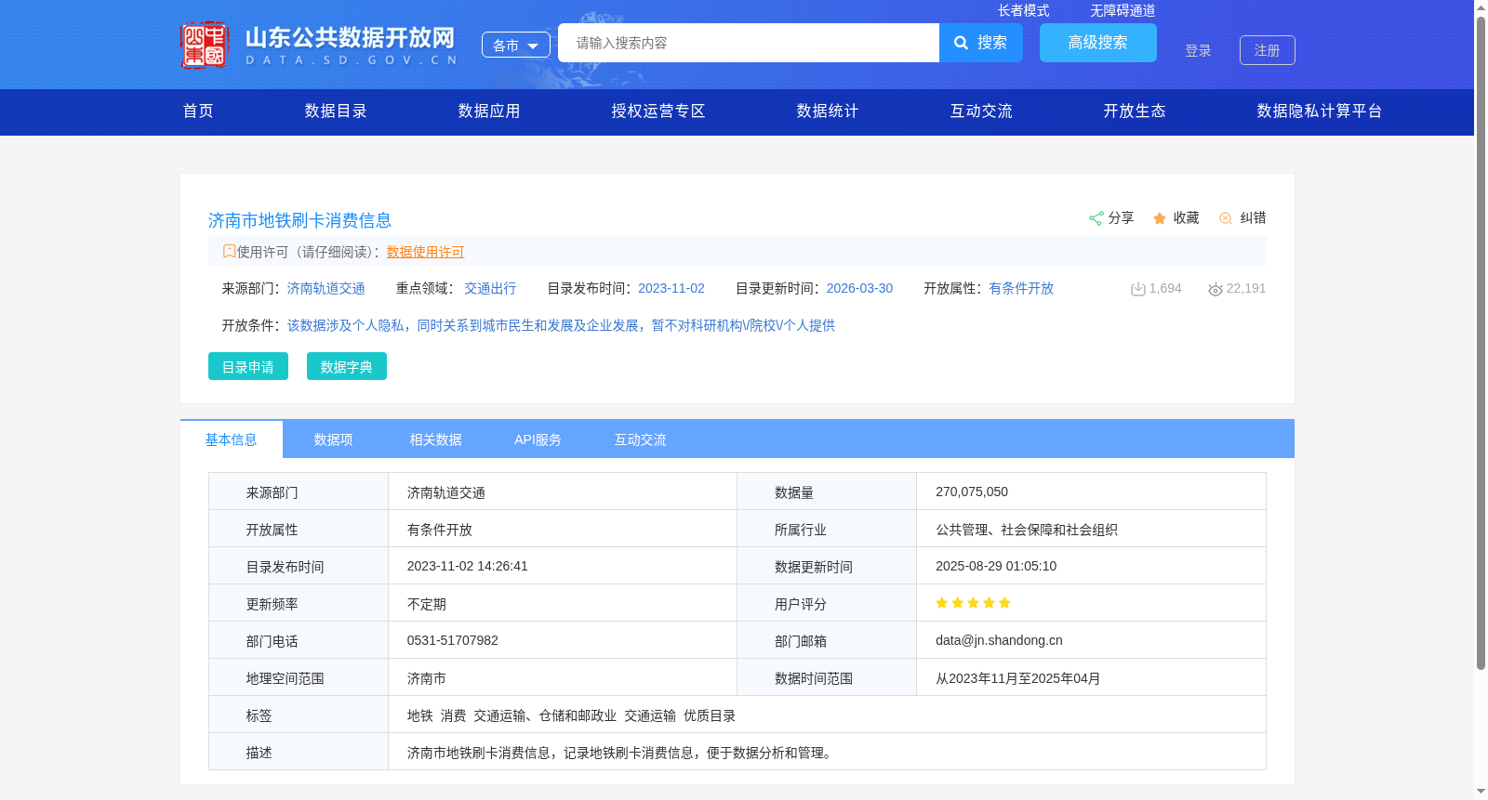Switch to the 数据项 tab
This screenshot has width=1488, height=800.
click(x=334, y=439)
